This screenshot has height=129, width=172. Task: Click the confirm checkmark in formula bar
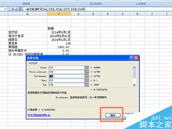click(x=17, y=9)
